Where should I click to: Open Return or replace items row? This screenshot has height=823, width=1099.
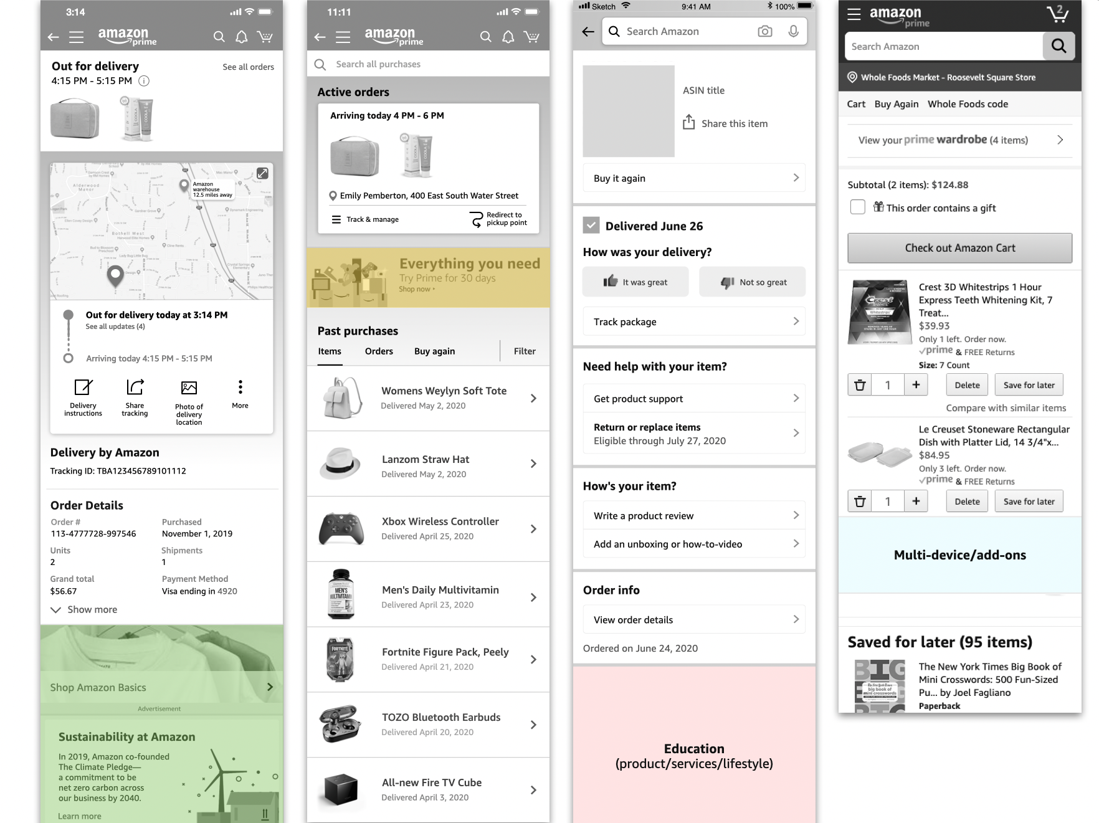pos(694,434)
